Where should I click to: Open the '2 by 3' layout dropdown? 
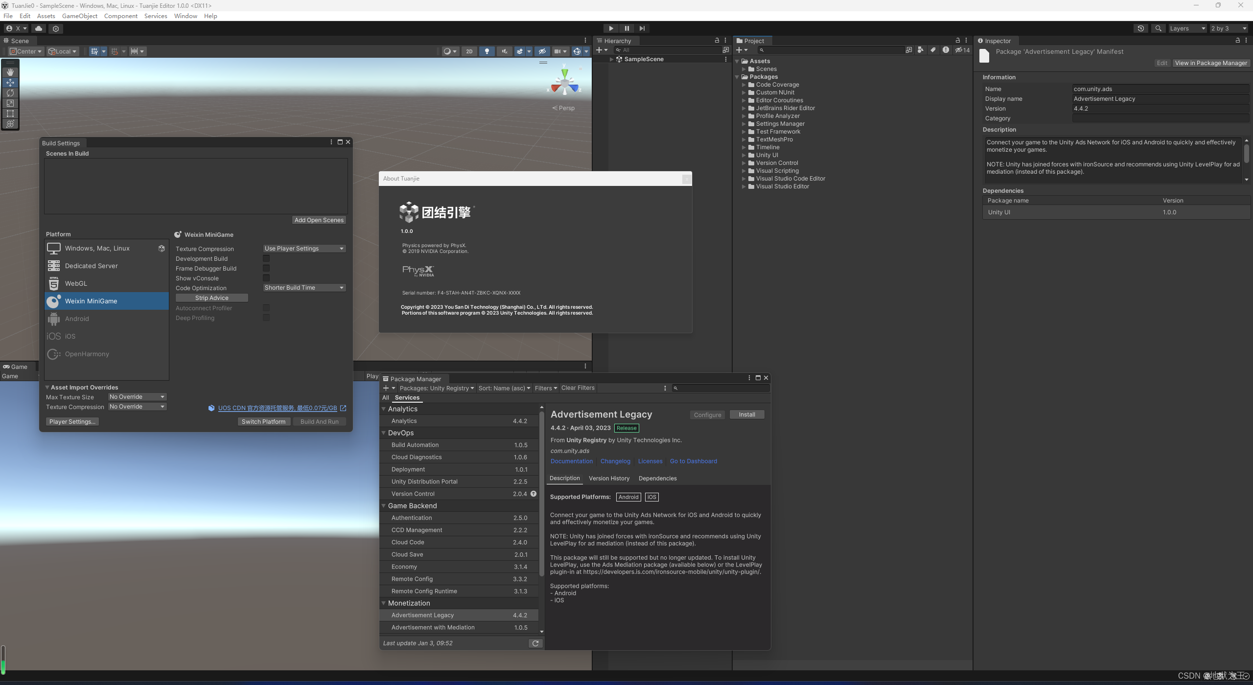tap(1229, 28)
